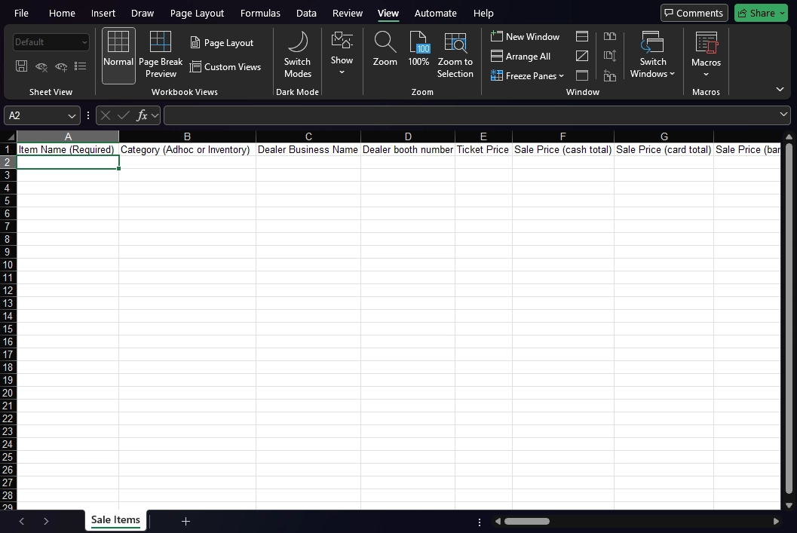
Task: Toggle Synchronous Scrolling icon
Action: (610, 56)
